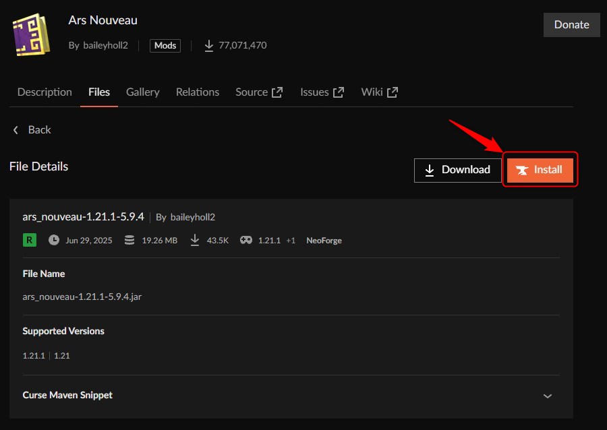Open the Relations tab
607x430 pixels.
pyautogui.click(x=198, y=92)
